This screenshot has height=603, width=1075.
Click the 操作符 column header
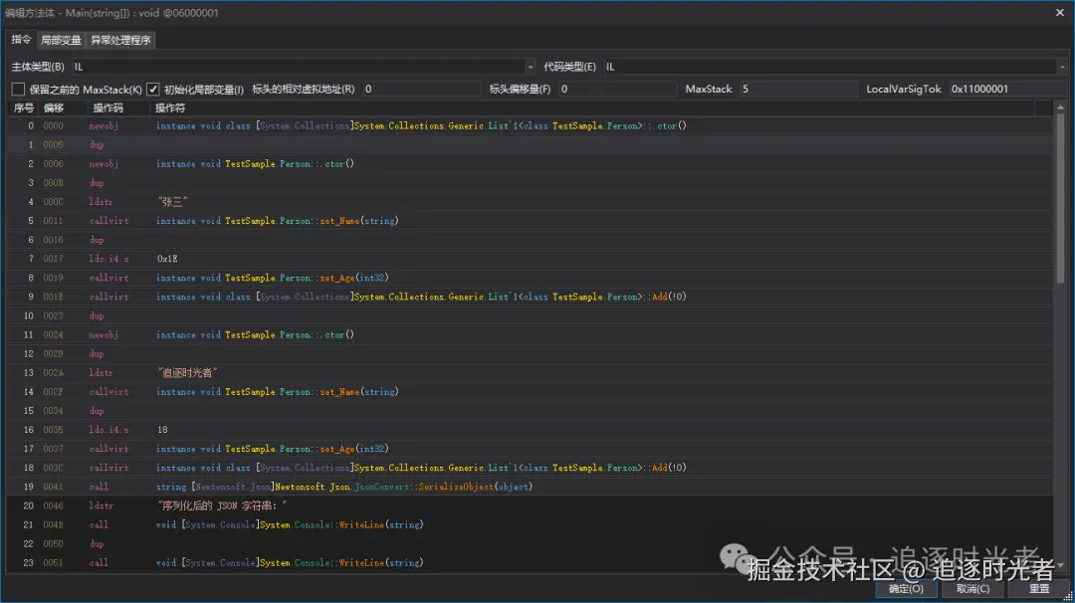tap(170, 107)
